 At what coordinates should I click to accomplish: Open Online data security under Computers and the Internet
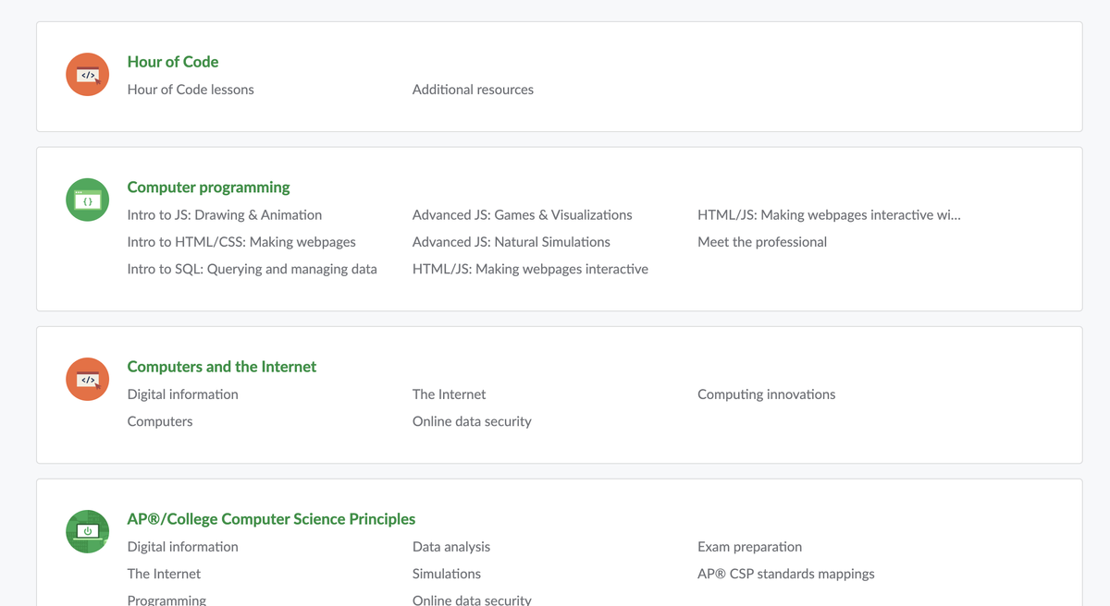tap(472, 420)
